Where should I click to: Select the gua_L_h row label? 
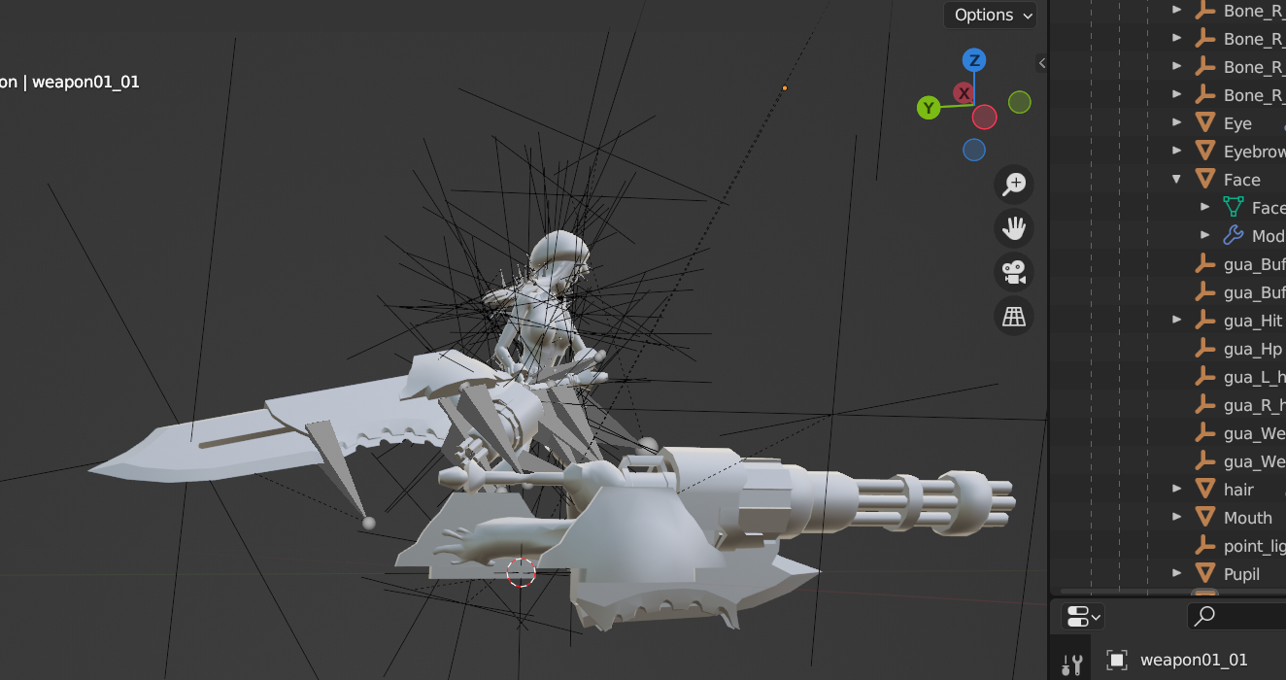click(x=1255, y=377)
